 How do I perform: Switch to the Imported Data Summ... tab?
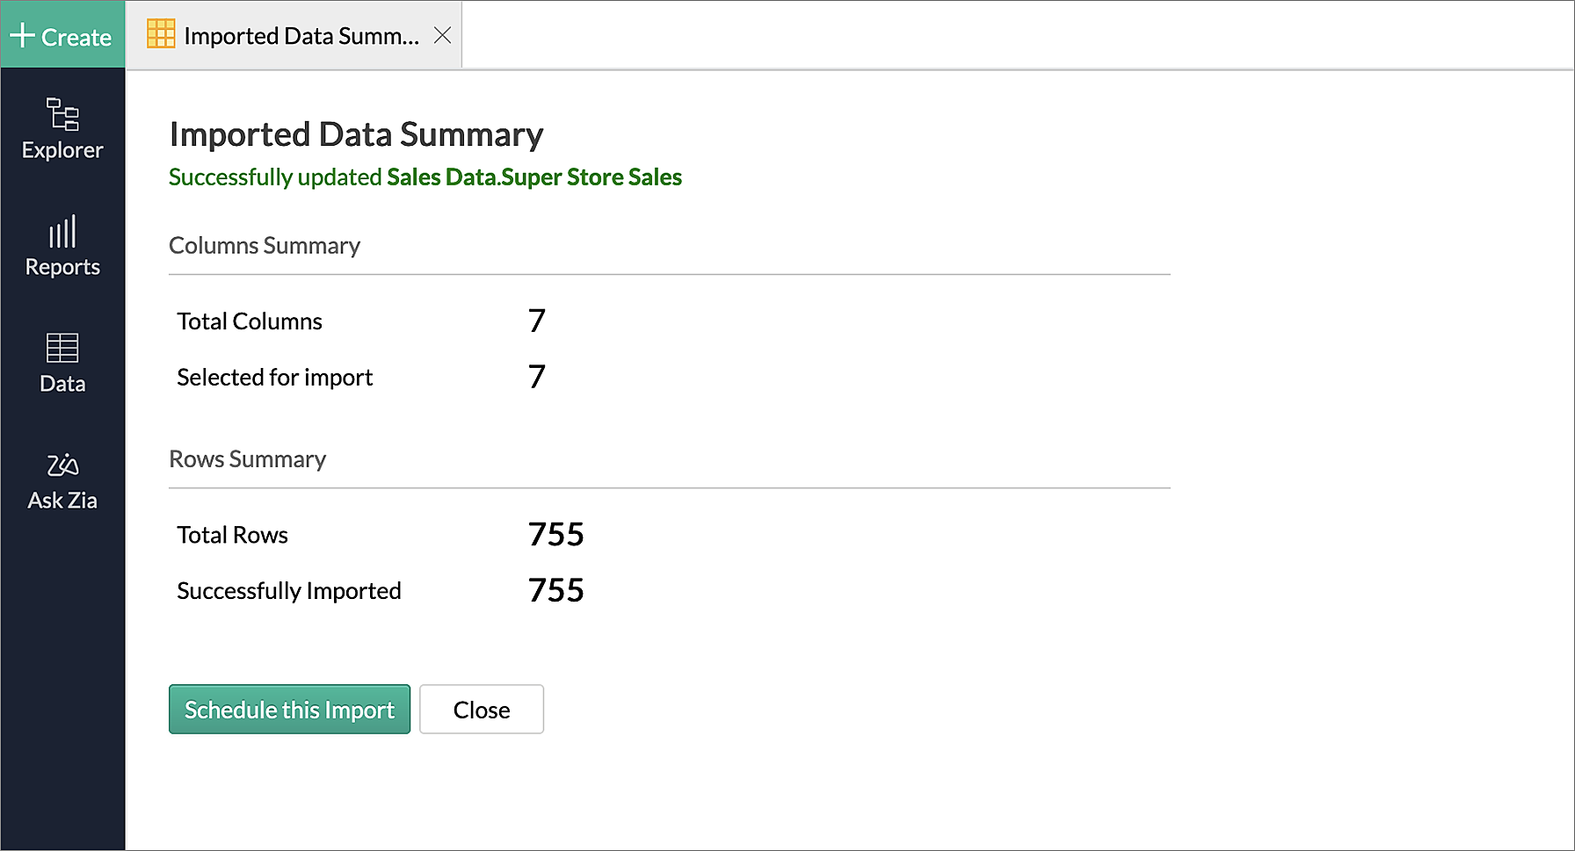click(x=301, y=36)
